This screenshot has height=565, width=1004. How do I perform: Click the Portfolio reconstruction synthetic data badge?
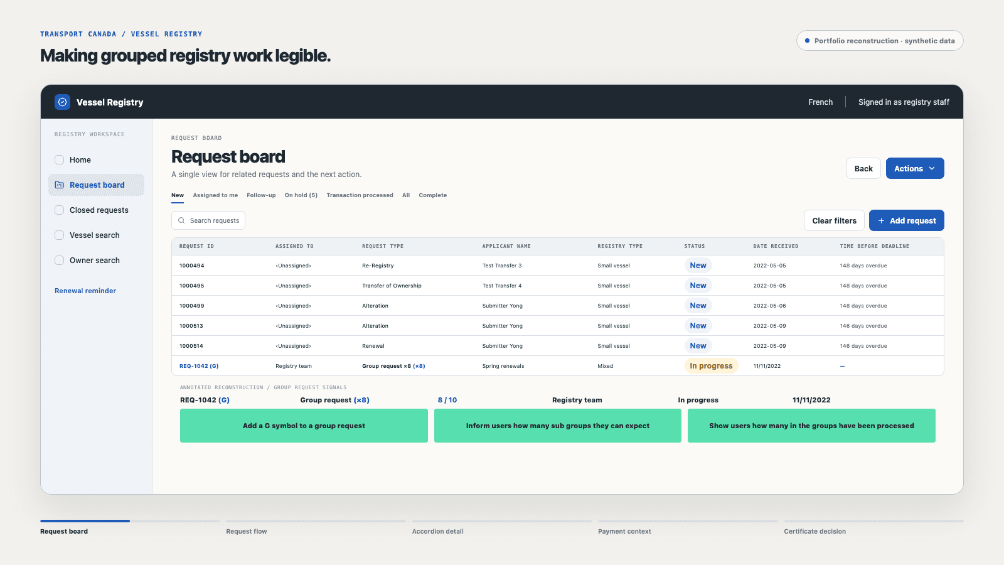click(x=880, y=41)
